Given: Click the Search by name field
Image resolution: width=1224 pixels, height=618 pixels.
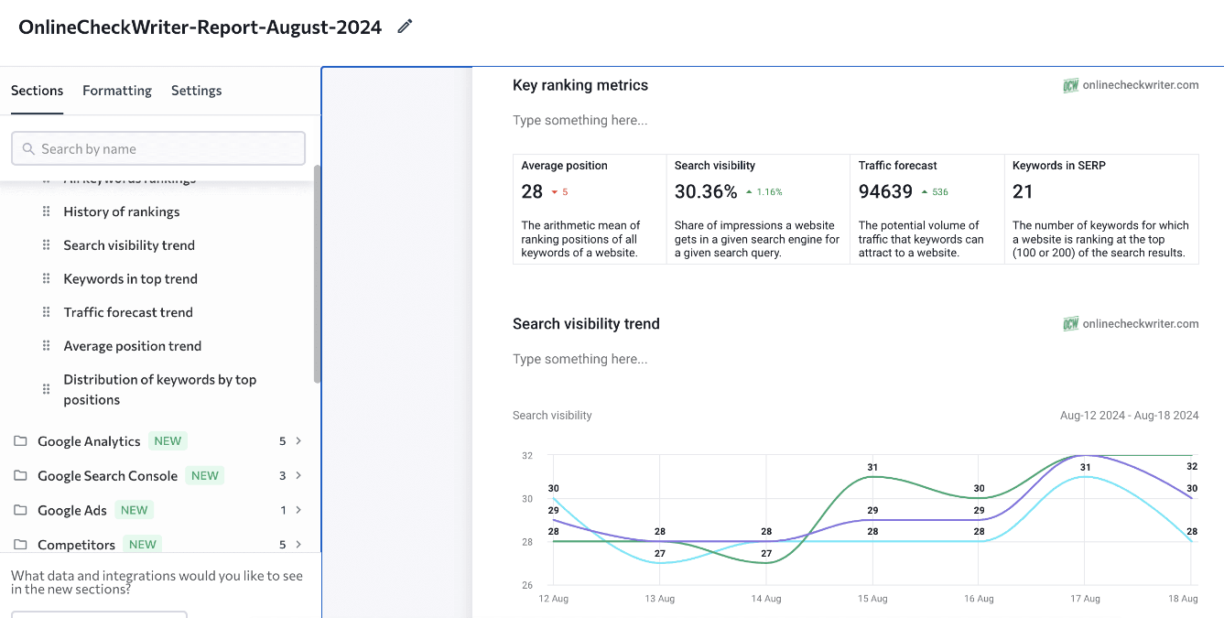Looking at the screenshot, I should click(x=157, y=148).
